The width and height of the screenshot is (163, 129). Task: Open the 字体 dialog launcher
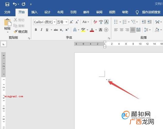coord(109,38)
